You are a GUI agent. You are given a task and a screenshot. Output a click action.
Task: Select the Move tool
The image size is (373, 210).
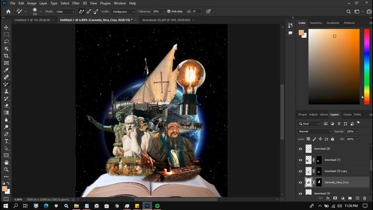pos(6,27)
